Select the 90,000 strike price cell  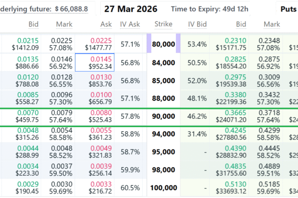(163, 116)
